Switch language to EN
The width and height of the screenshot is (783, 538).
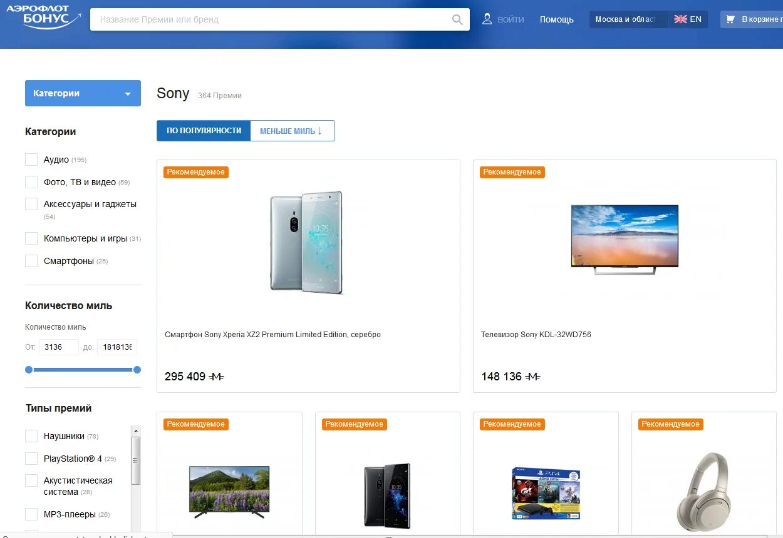pyautogui.click(x=688, y=19)
